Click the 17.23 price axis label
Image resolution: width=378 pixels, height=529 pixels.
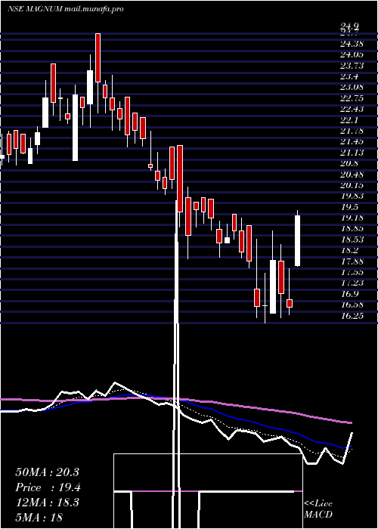[x=352, y=283]
